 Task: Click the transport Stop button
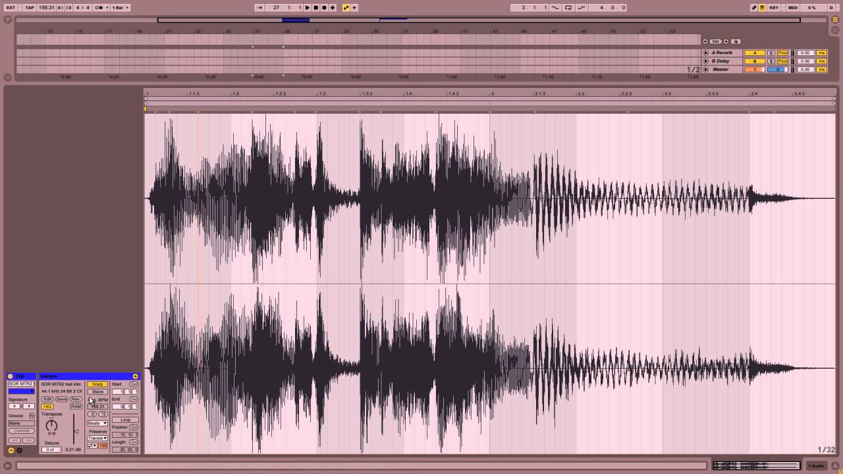(x=315, y=8)
